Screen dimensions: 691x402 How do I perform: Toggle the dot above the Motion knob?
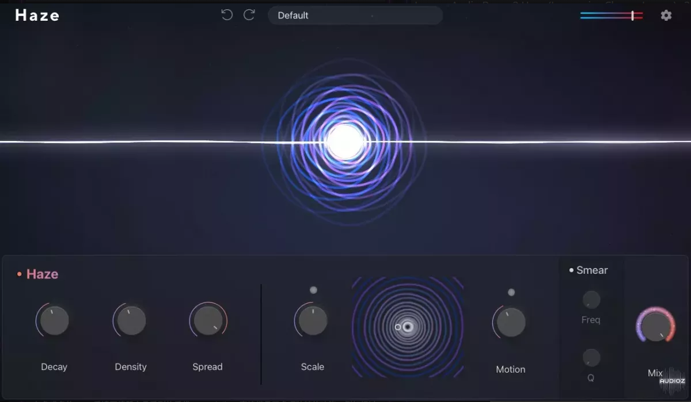[x=511, y=292]
